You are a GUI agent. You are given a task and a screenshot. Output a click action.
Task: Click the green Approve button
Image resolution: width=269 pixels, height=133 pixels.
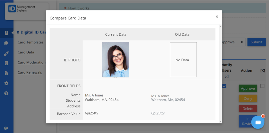point(248,88)
